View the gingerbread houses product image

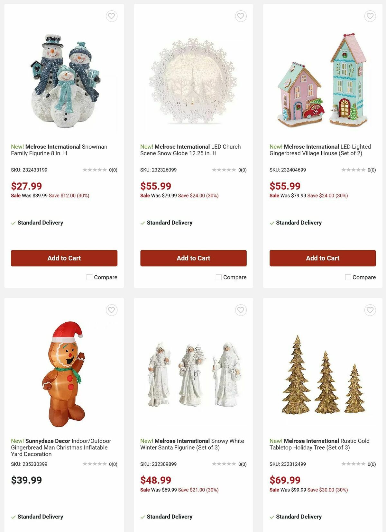coord(323,80)
